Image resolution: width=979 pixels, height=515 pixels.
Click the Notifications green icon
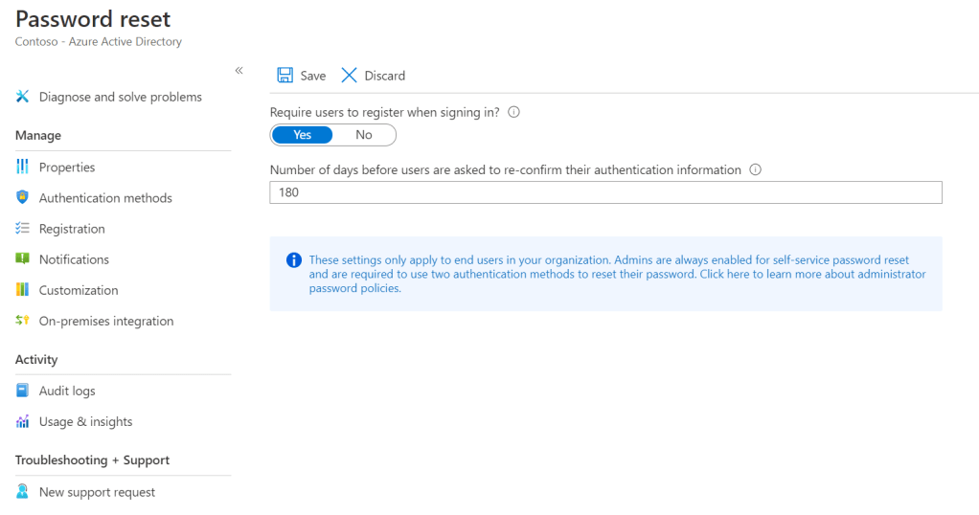23,259
